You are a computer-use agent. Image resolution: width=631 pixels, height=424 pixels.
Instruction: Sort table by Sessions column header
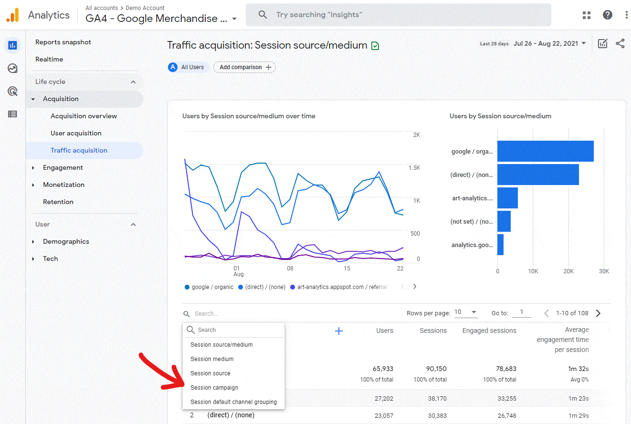click(x=433, y=331)
